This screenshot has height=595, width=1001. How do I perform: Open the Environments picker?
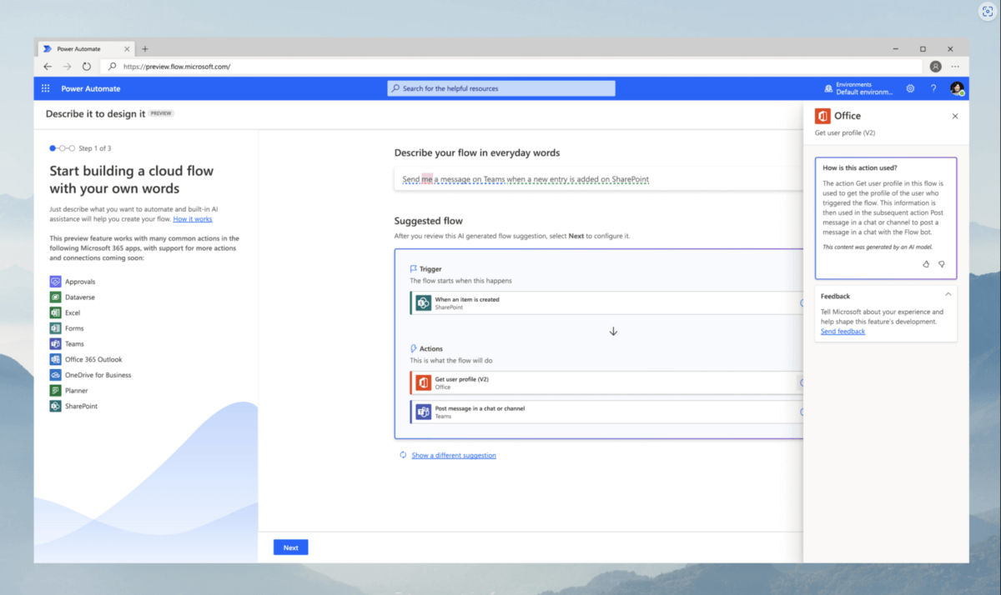(858, 88)
